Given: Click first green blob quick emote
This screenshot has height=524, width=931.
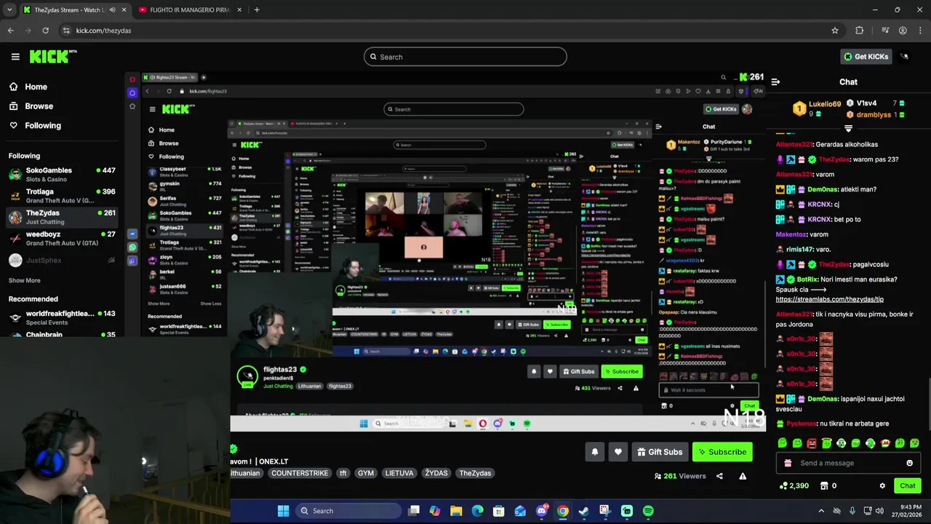Looking at the screenshot, I should click(x=783, y=443).
